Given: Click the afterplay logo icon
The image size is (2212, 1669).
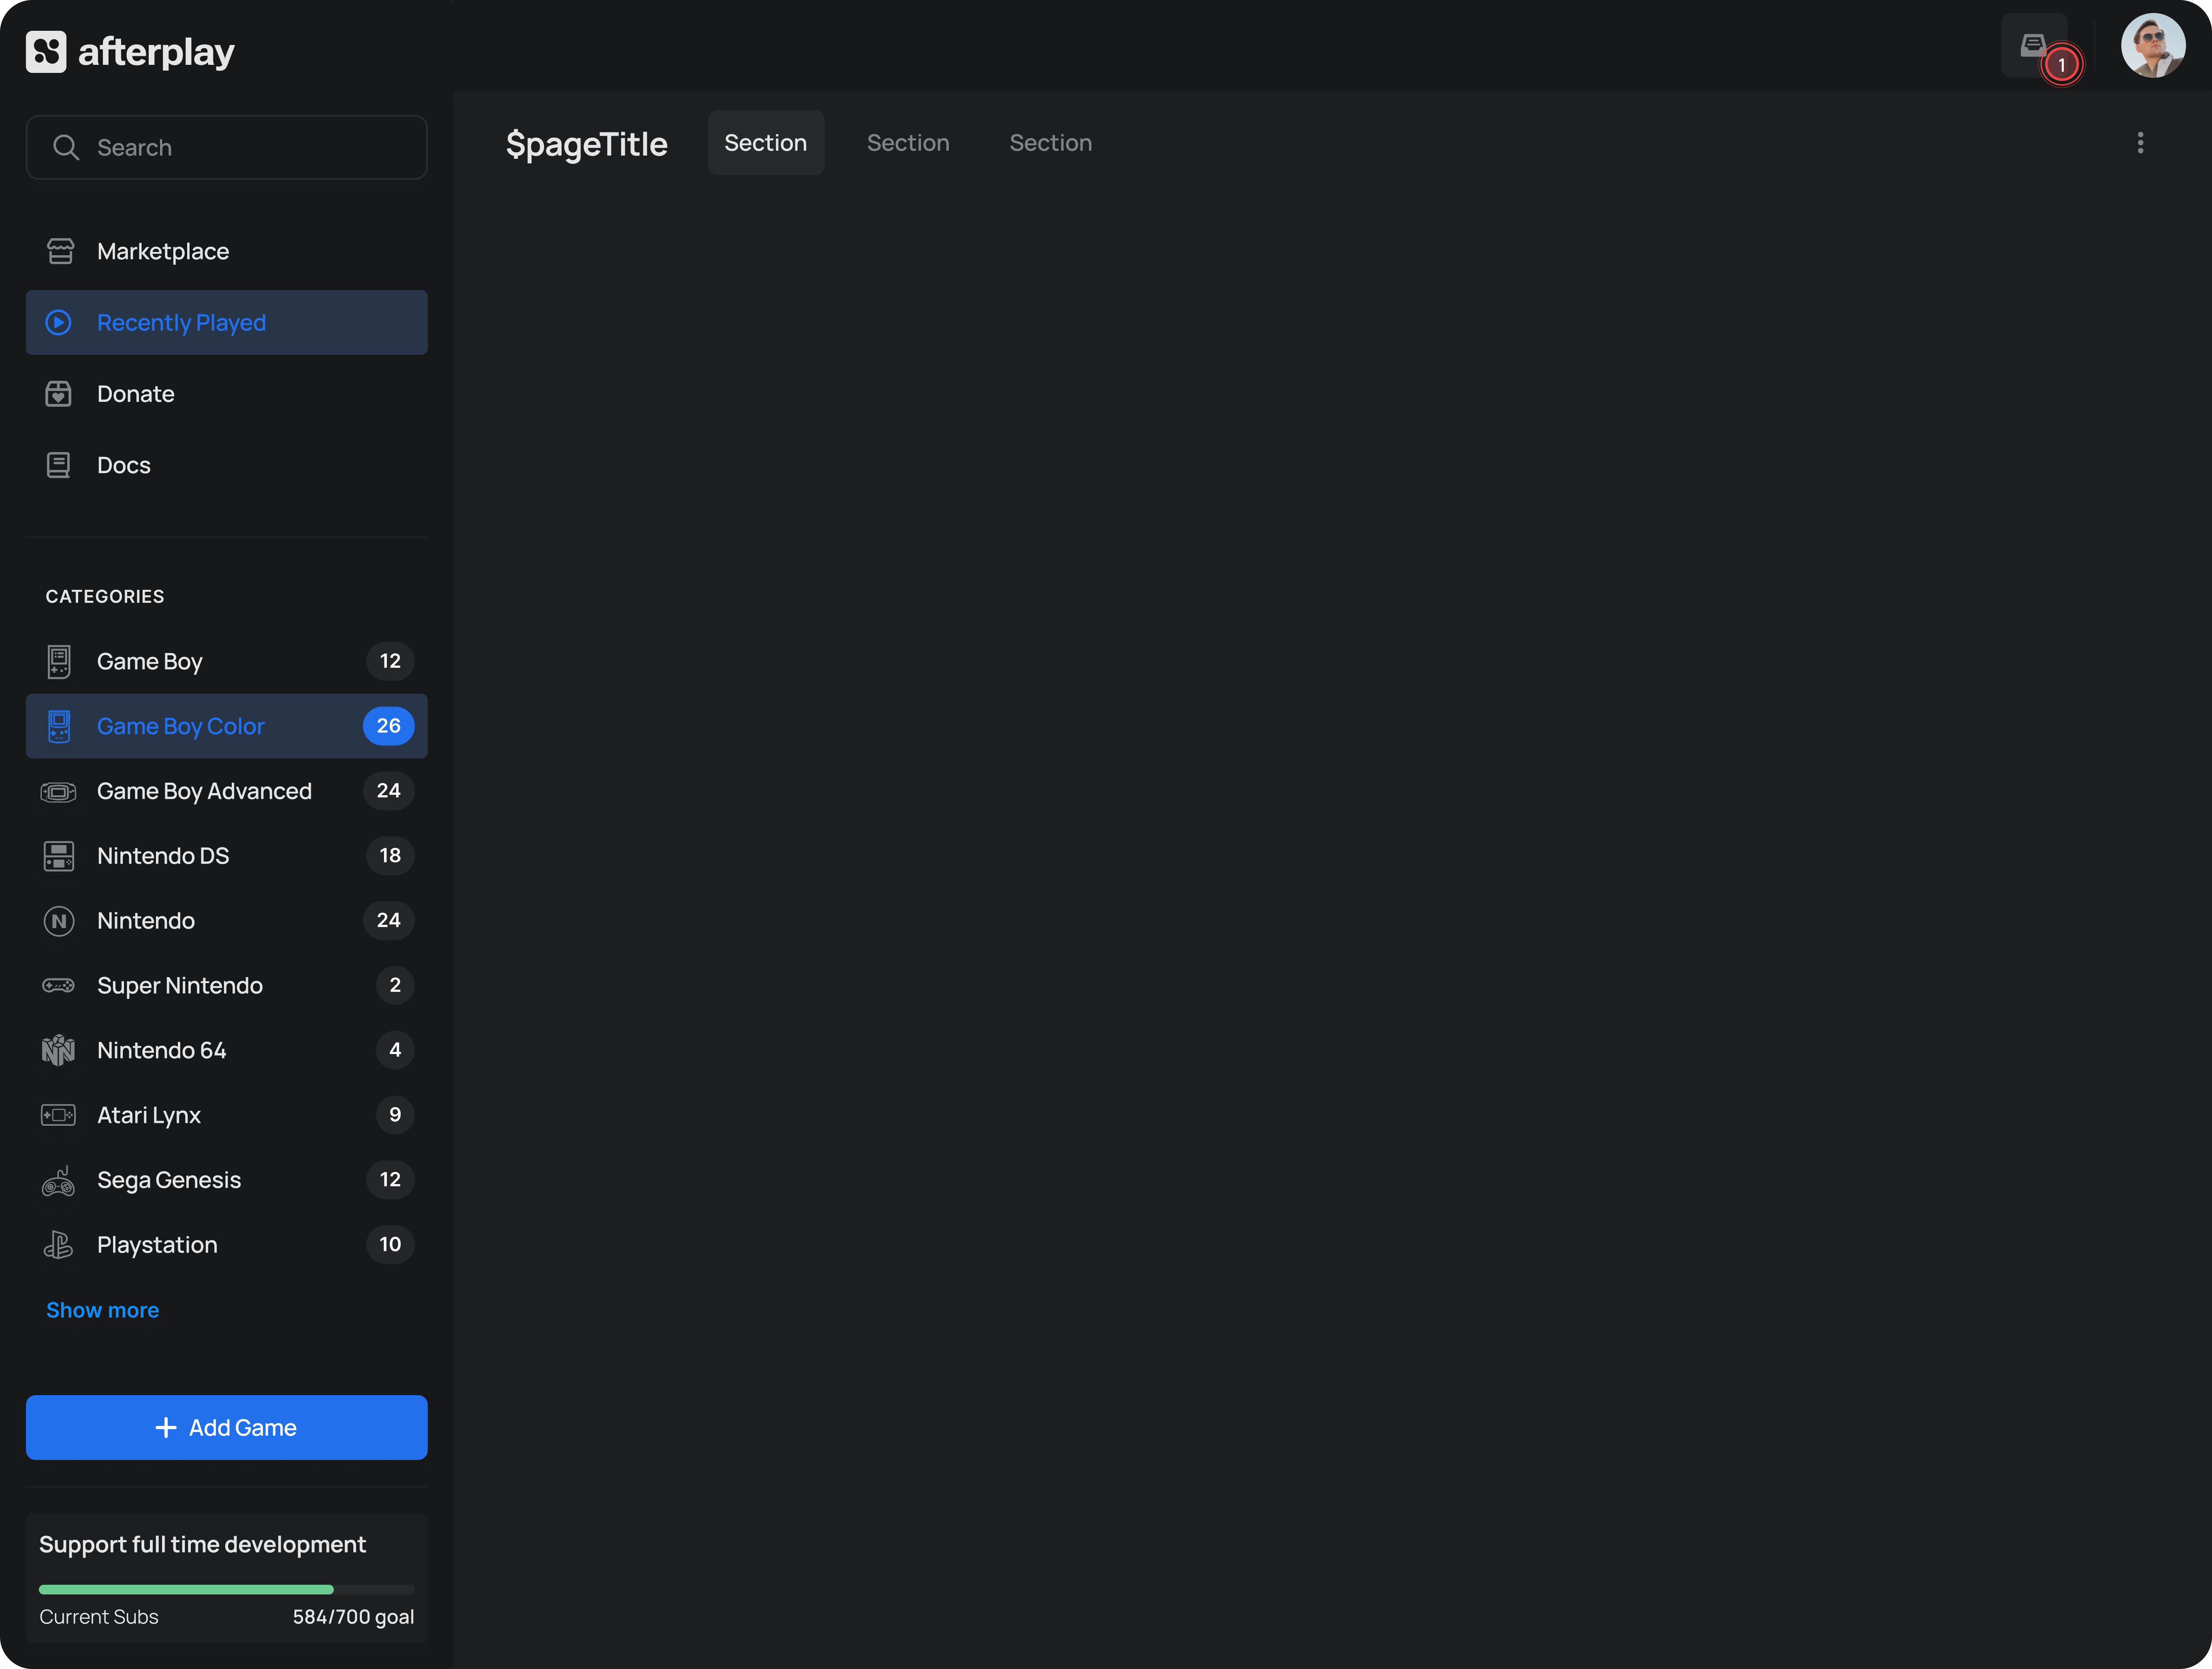Looking at the screenshot, I should click(46, 52).
